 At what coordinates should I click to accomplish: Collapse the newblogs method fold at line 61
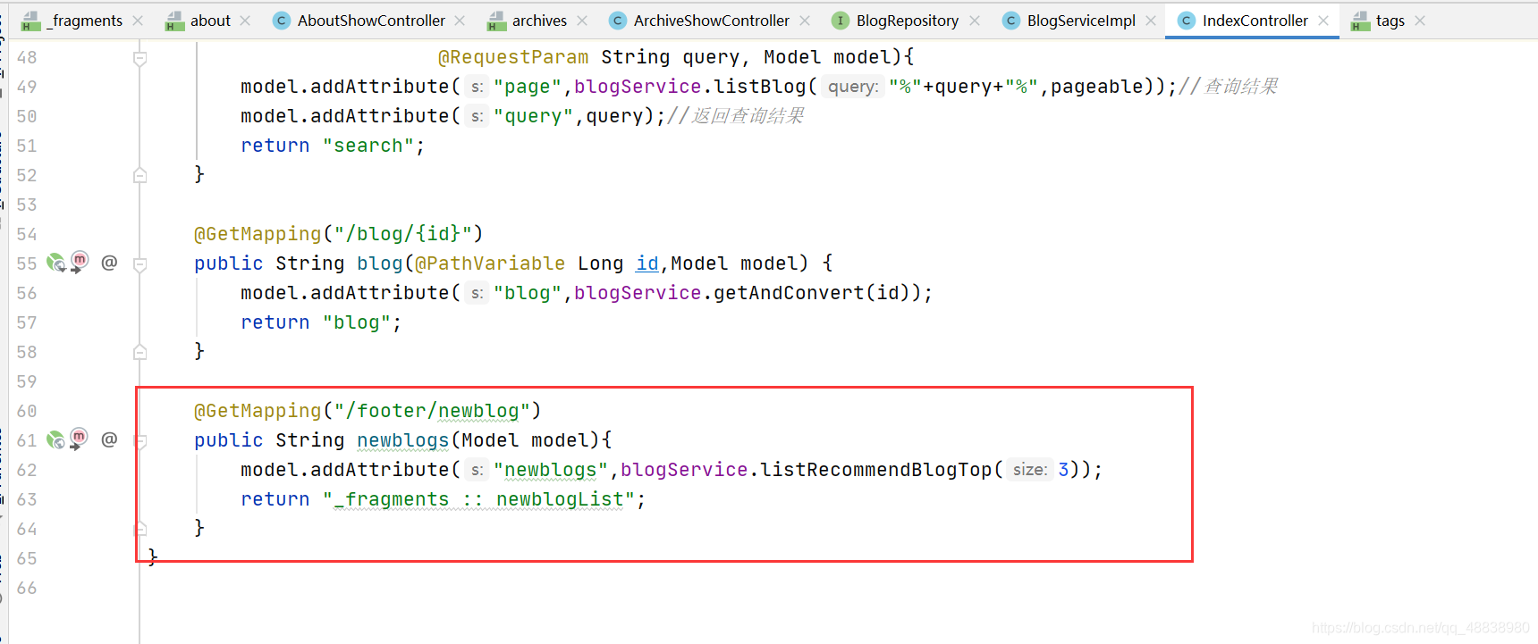139,441
